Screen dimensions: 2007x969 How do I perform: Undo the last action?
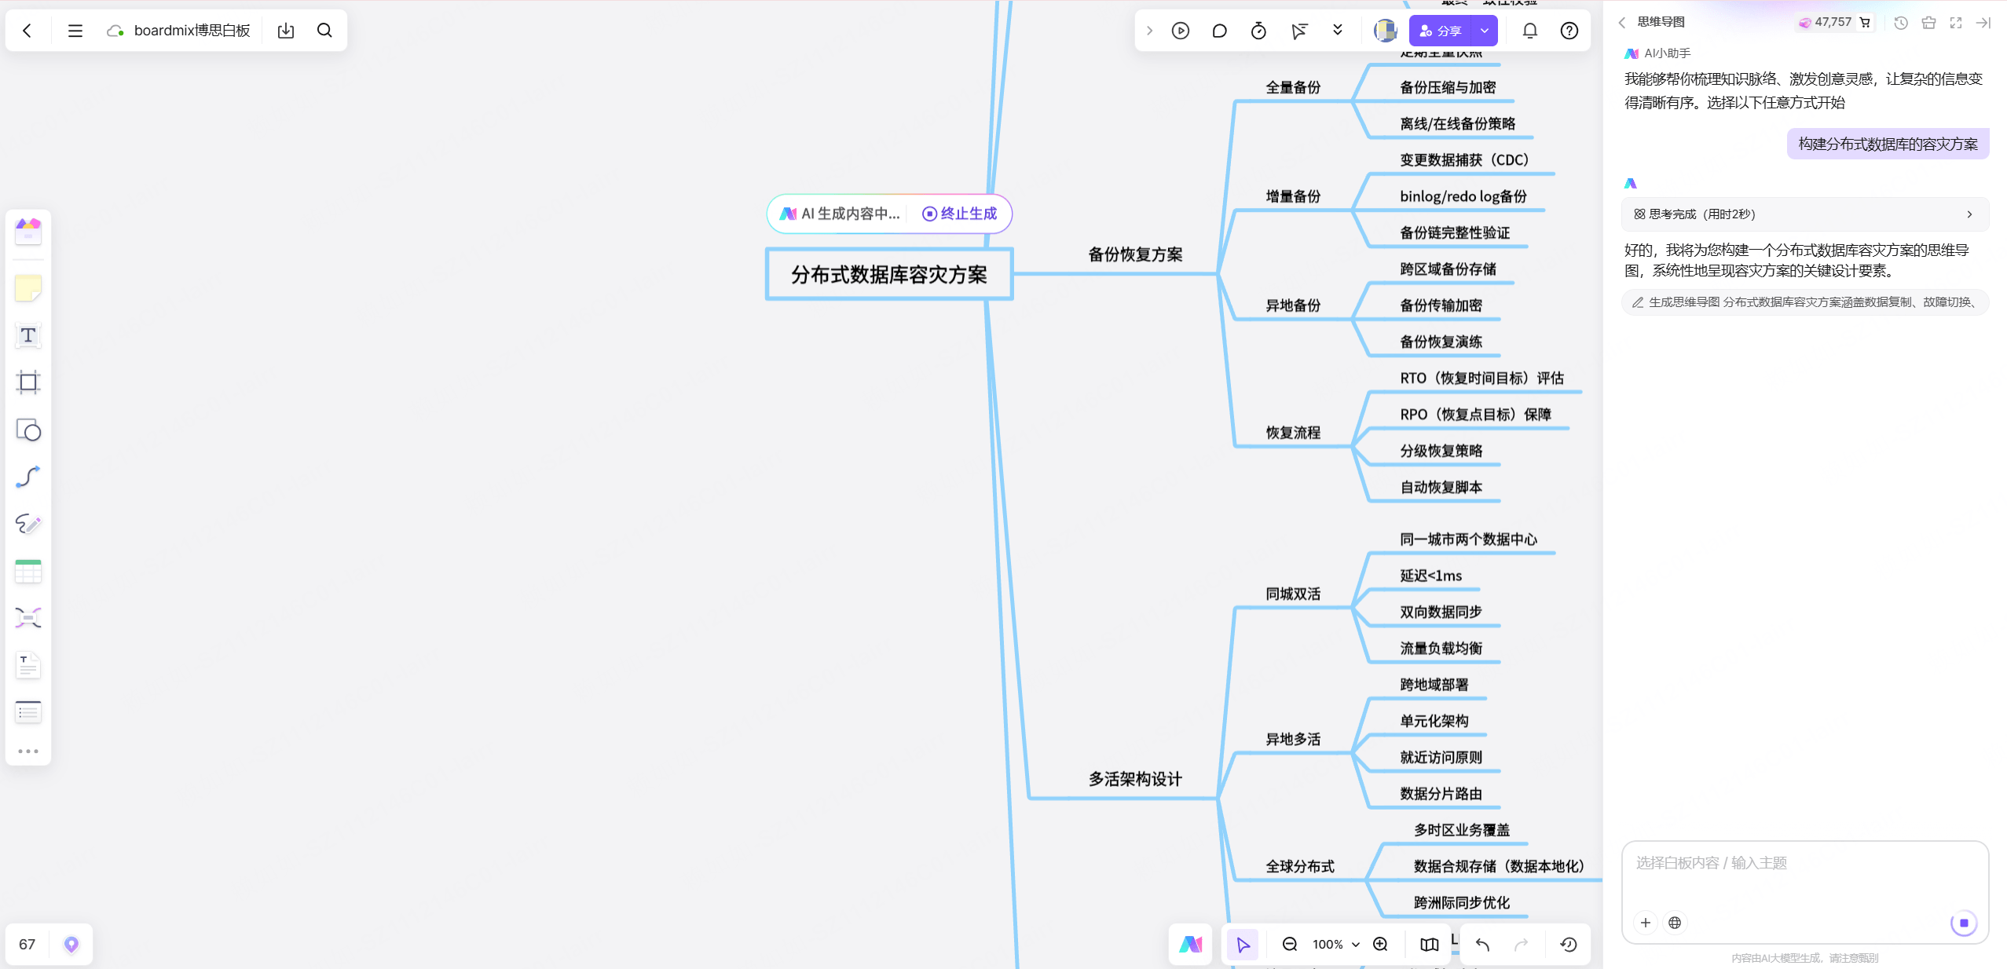click(x=1483, y=944)
